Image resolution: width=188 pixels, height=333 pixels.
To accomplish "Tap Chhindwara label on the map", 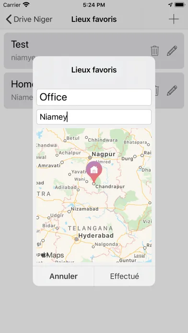I will pyautogui.click(x=103, y=140).
